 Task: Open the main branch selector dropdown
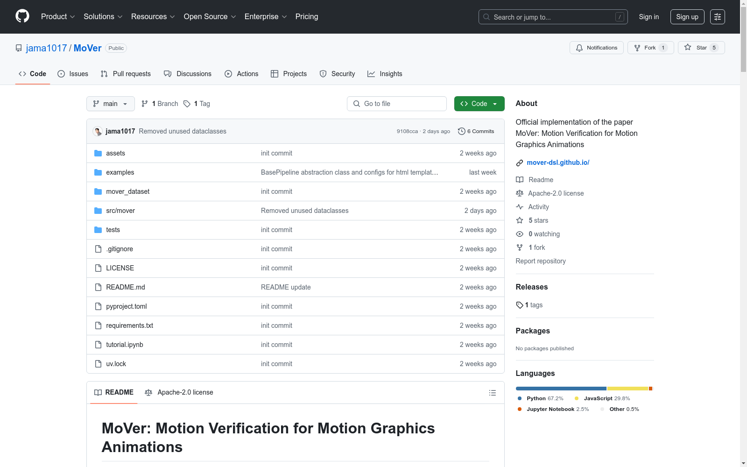(x=111, y=104)
